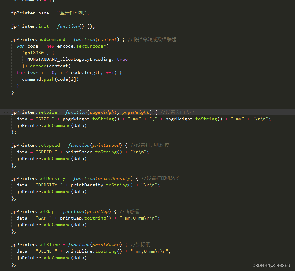Click the comment 设置打印机速度
The width and height of the screenshot is (295, 271).
(x=150, y=145)
